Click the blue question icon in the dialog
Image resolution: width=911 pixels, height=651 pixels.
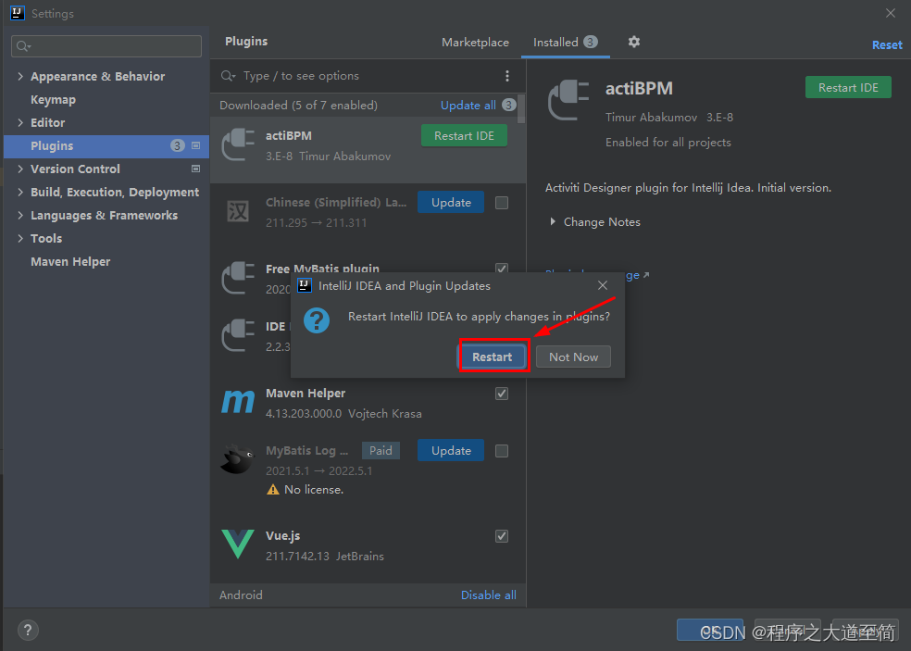pyautogui.click(x=317, y=320)
